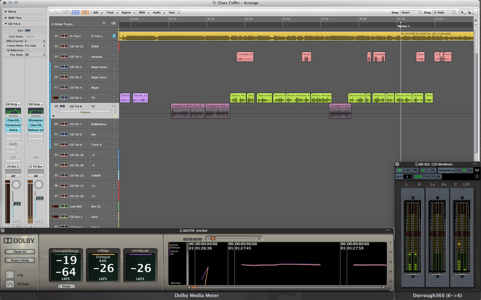Open the Region menu in Arrange
This screenshot has width=481, height=300.
(x=127, y=12)
